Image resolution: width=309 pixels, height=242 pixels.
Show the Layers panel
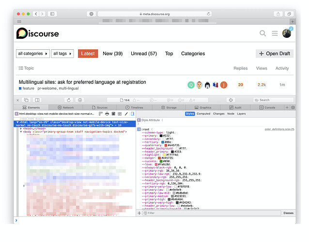pyautogui.click(x=241, y=114)
